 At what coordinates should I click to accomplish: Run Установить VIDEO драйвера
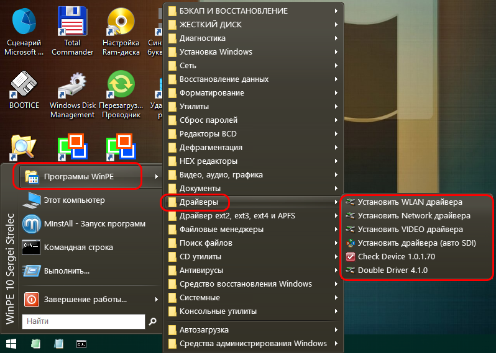click(416, 229)
